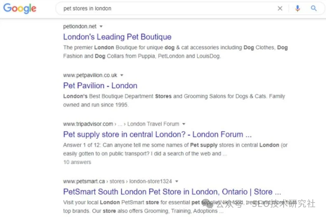326x217 pixels.
Task: Click the search input field
Action: [x=166, y=8]
